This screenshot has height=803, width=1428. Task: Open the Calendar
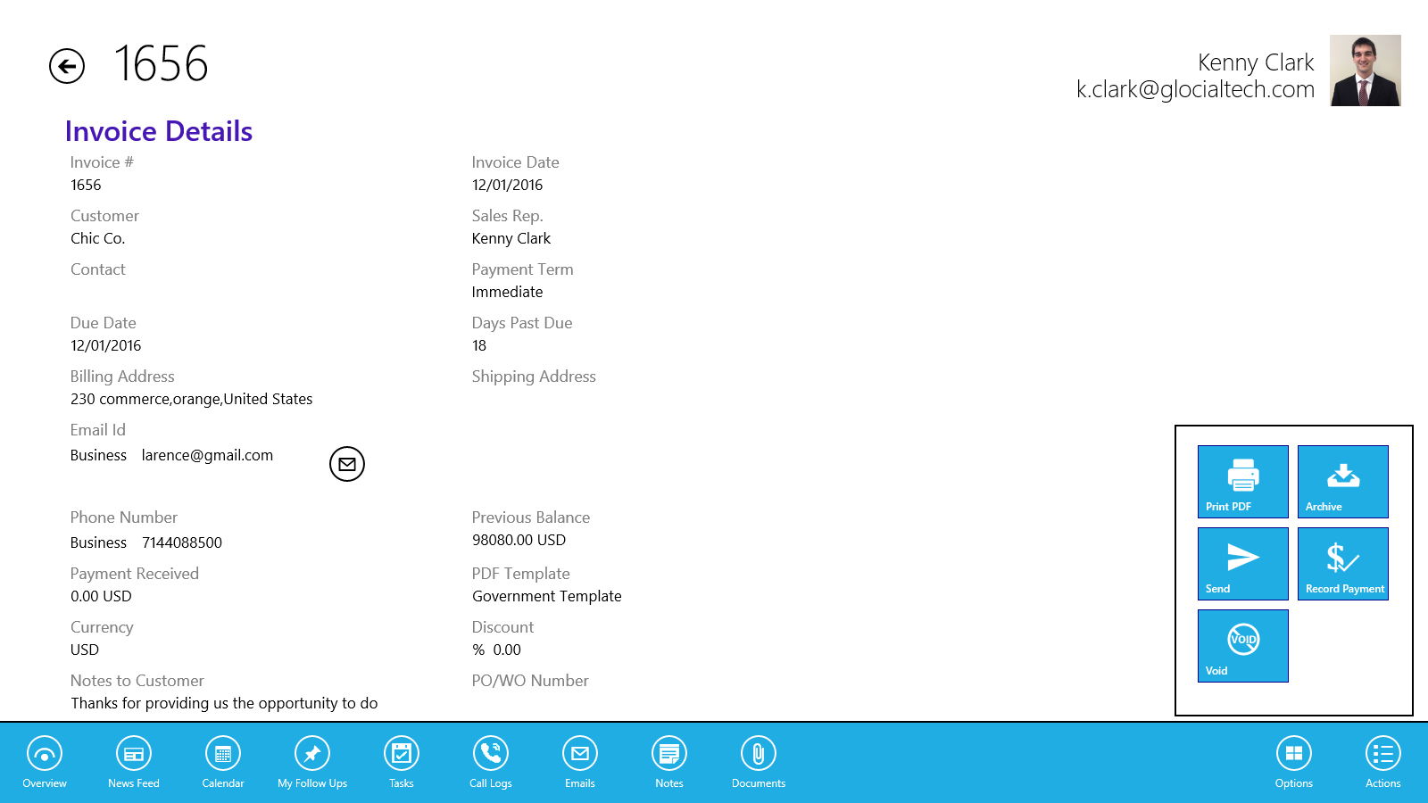coord(223,763)
